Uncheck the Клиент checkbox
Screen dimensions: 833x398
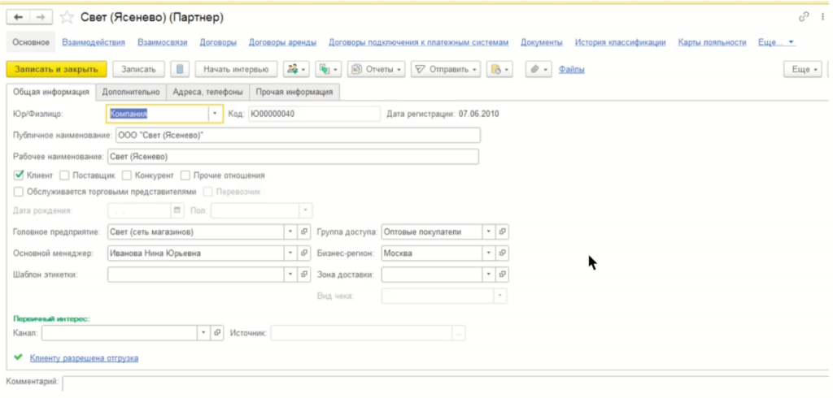19,175
